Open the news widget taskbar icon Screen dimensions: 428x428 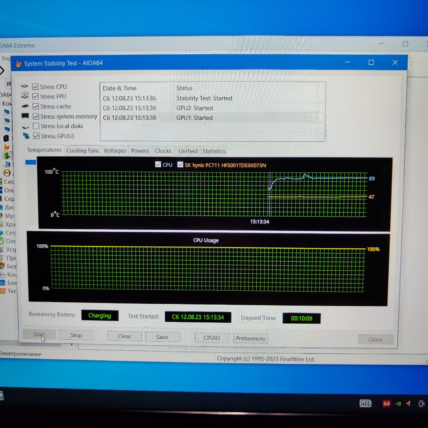365,403
